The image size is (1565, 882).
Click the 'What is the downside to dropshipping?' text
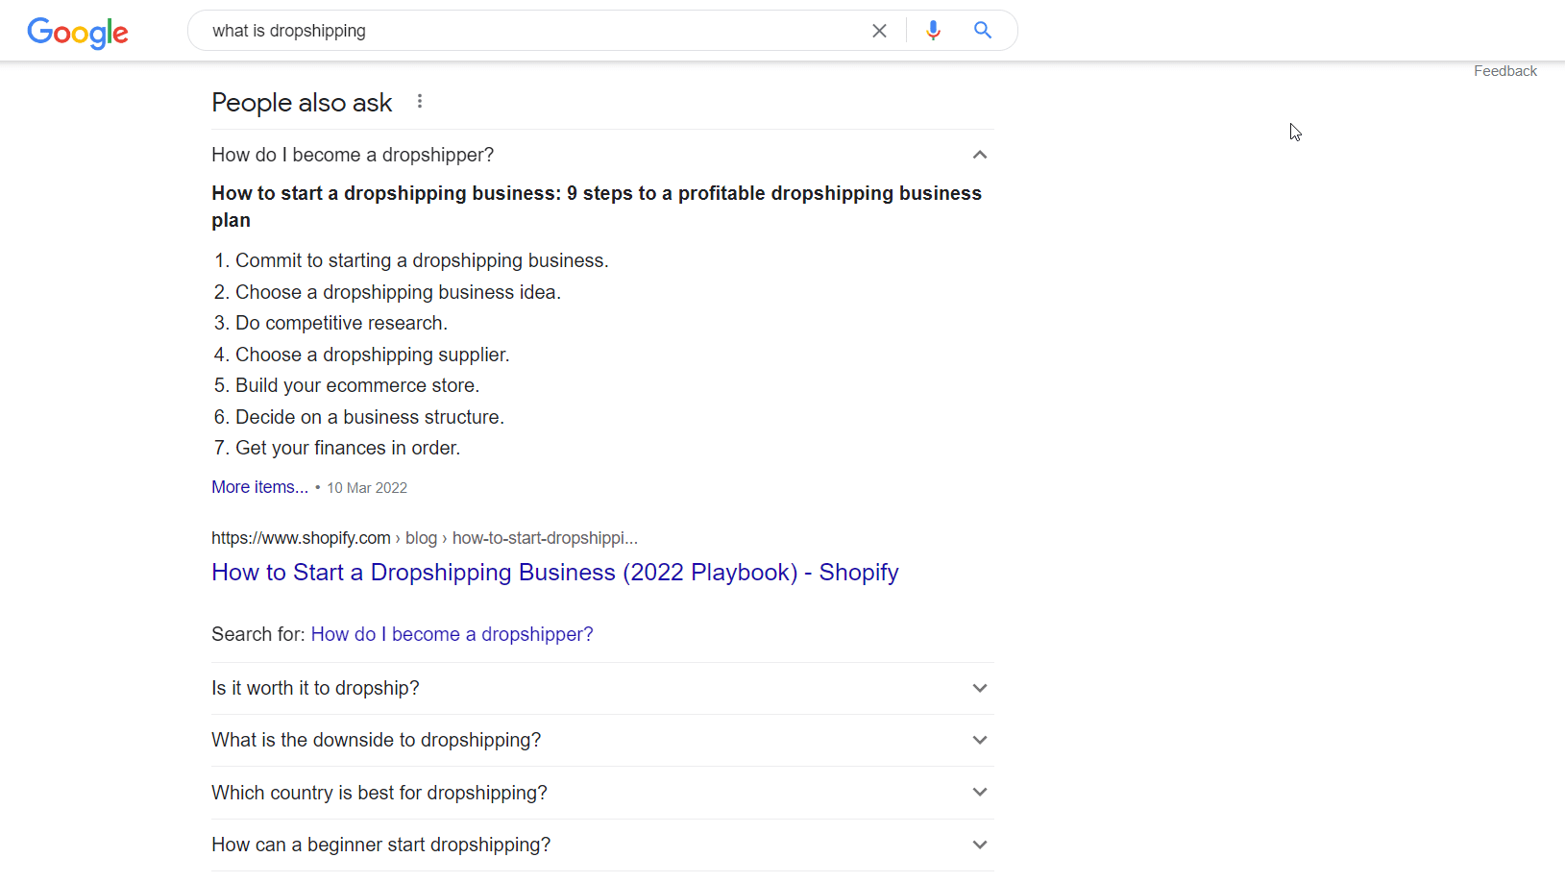coord(376,740)
